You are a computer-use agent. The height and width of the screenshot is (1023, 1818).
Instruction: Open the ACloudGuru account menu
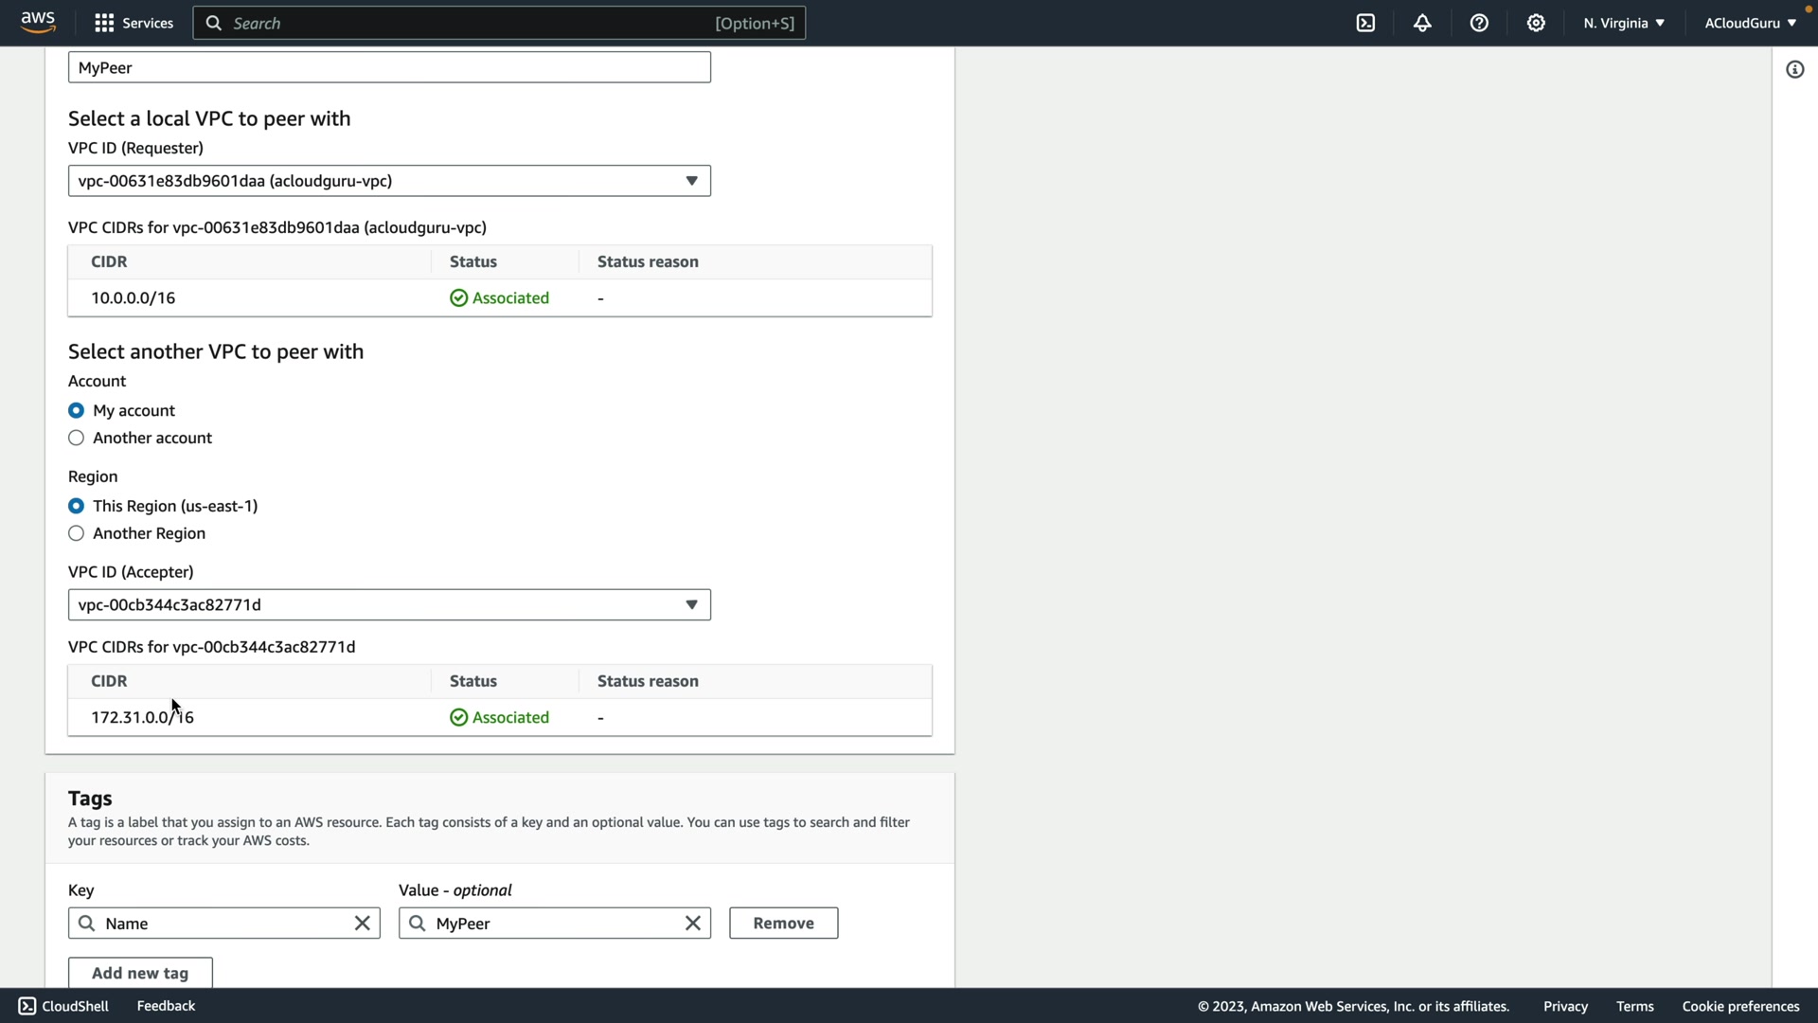pos(1749,23)
